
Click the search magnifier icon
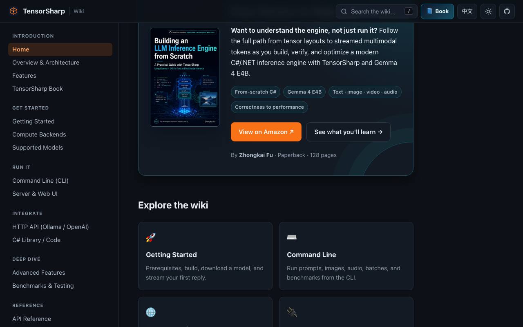(344, 11)
